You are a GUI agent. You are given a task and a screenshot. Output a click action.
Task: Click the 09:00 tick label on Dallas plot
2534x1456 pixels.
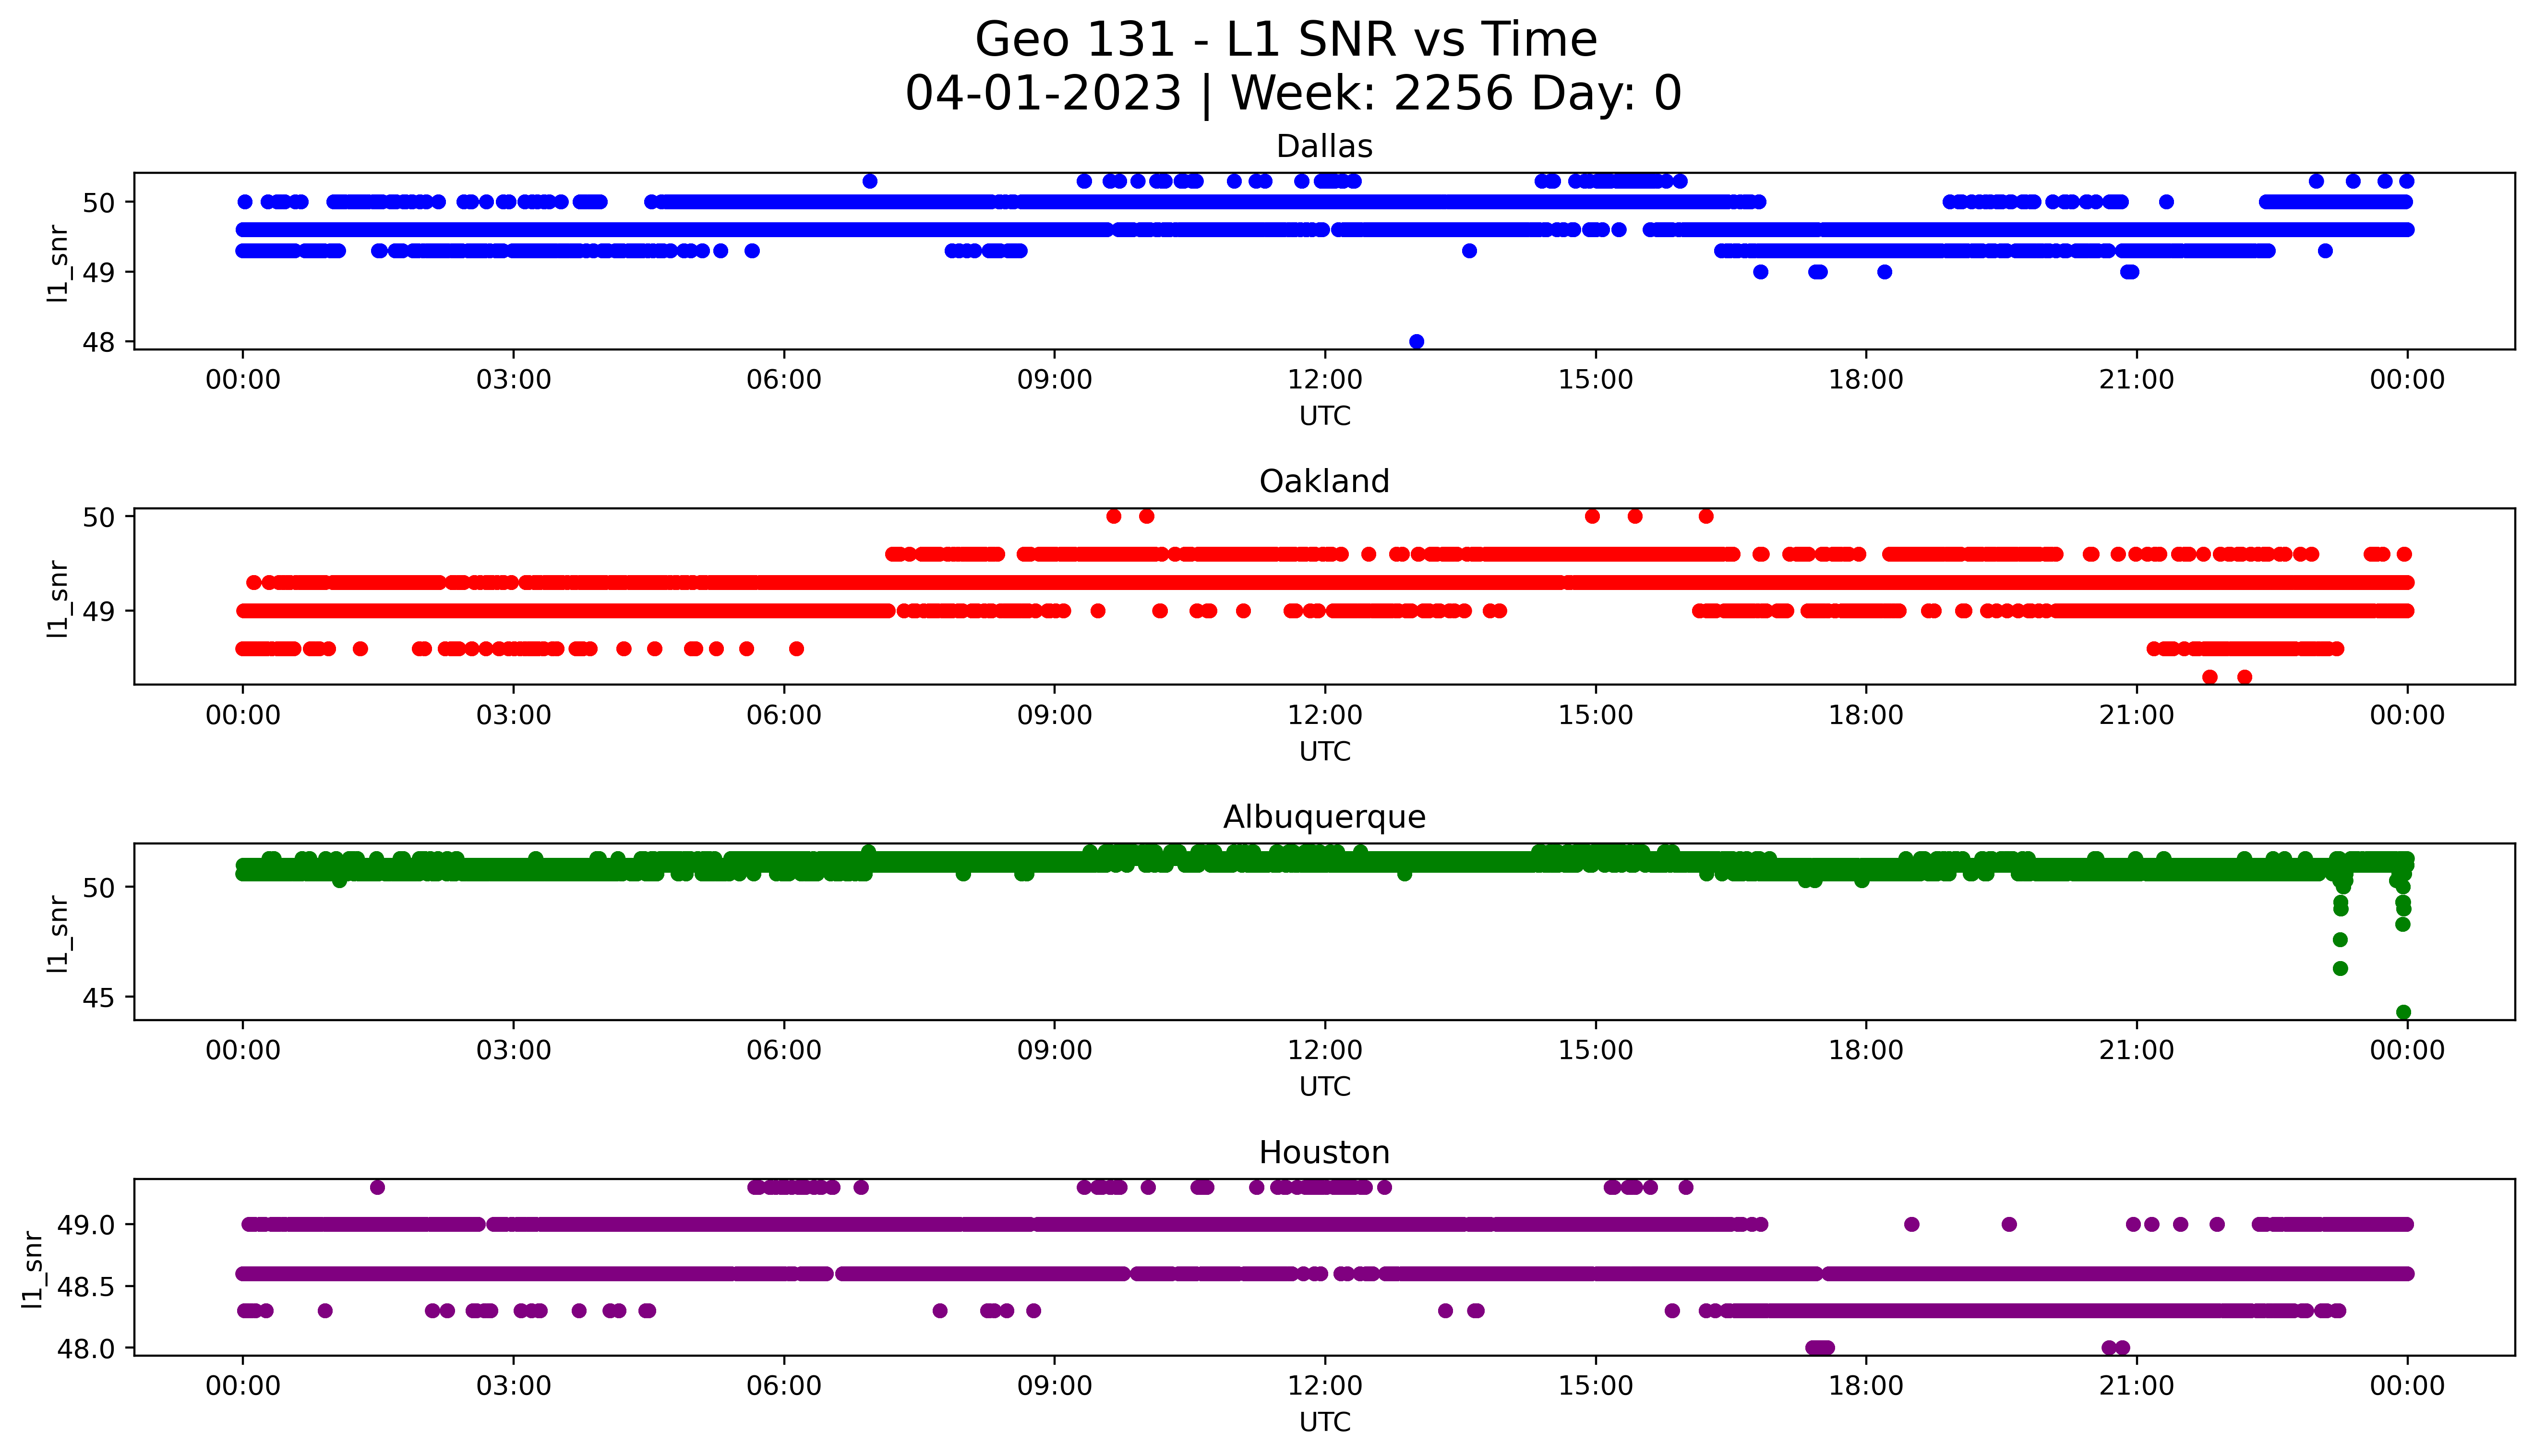(x=1055, y=381)
